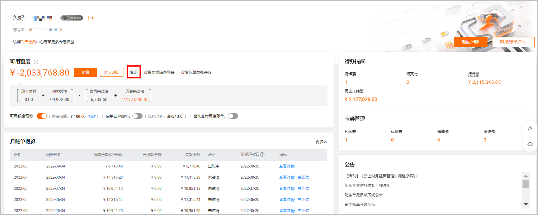Click 去还款 for the 2022-04 bill
Viewport: 538px width, 215px height.
303,210
